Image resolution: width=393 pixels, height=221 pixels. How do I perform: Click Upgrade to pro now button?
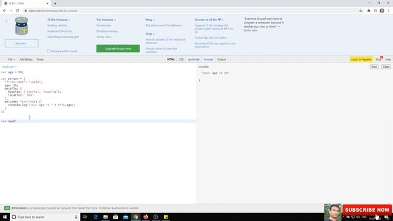[118, 48]
